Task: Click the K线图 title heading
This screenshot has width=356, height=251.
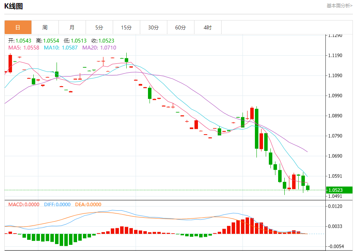Action: [x=14, y=6]
